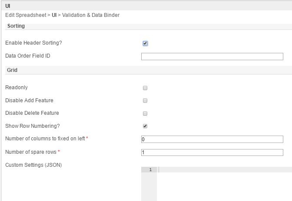Click the fixed-left columns number input box
The height and width of the screenshot is (201, 292).
click(x=212, y=139)
